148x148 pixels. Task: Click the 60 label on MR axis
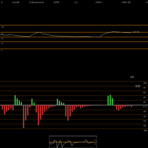[144, 93]
